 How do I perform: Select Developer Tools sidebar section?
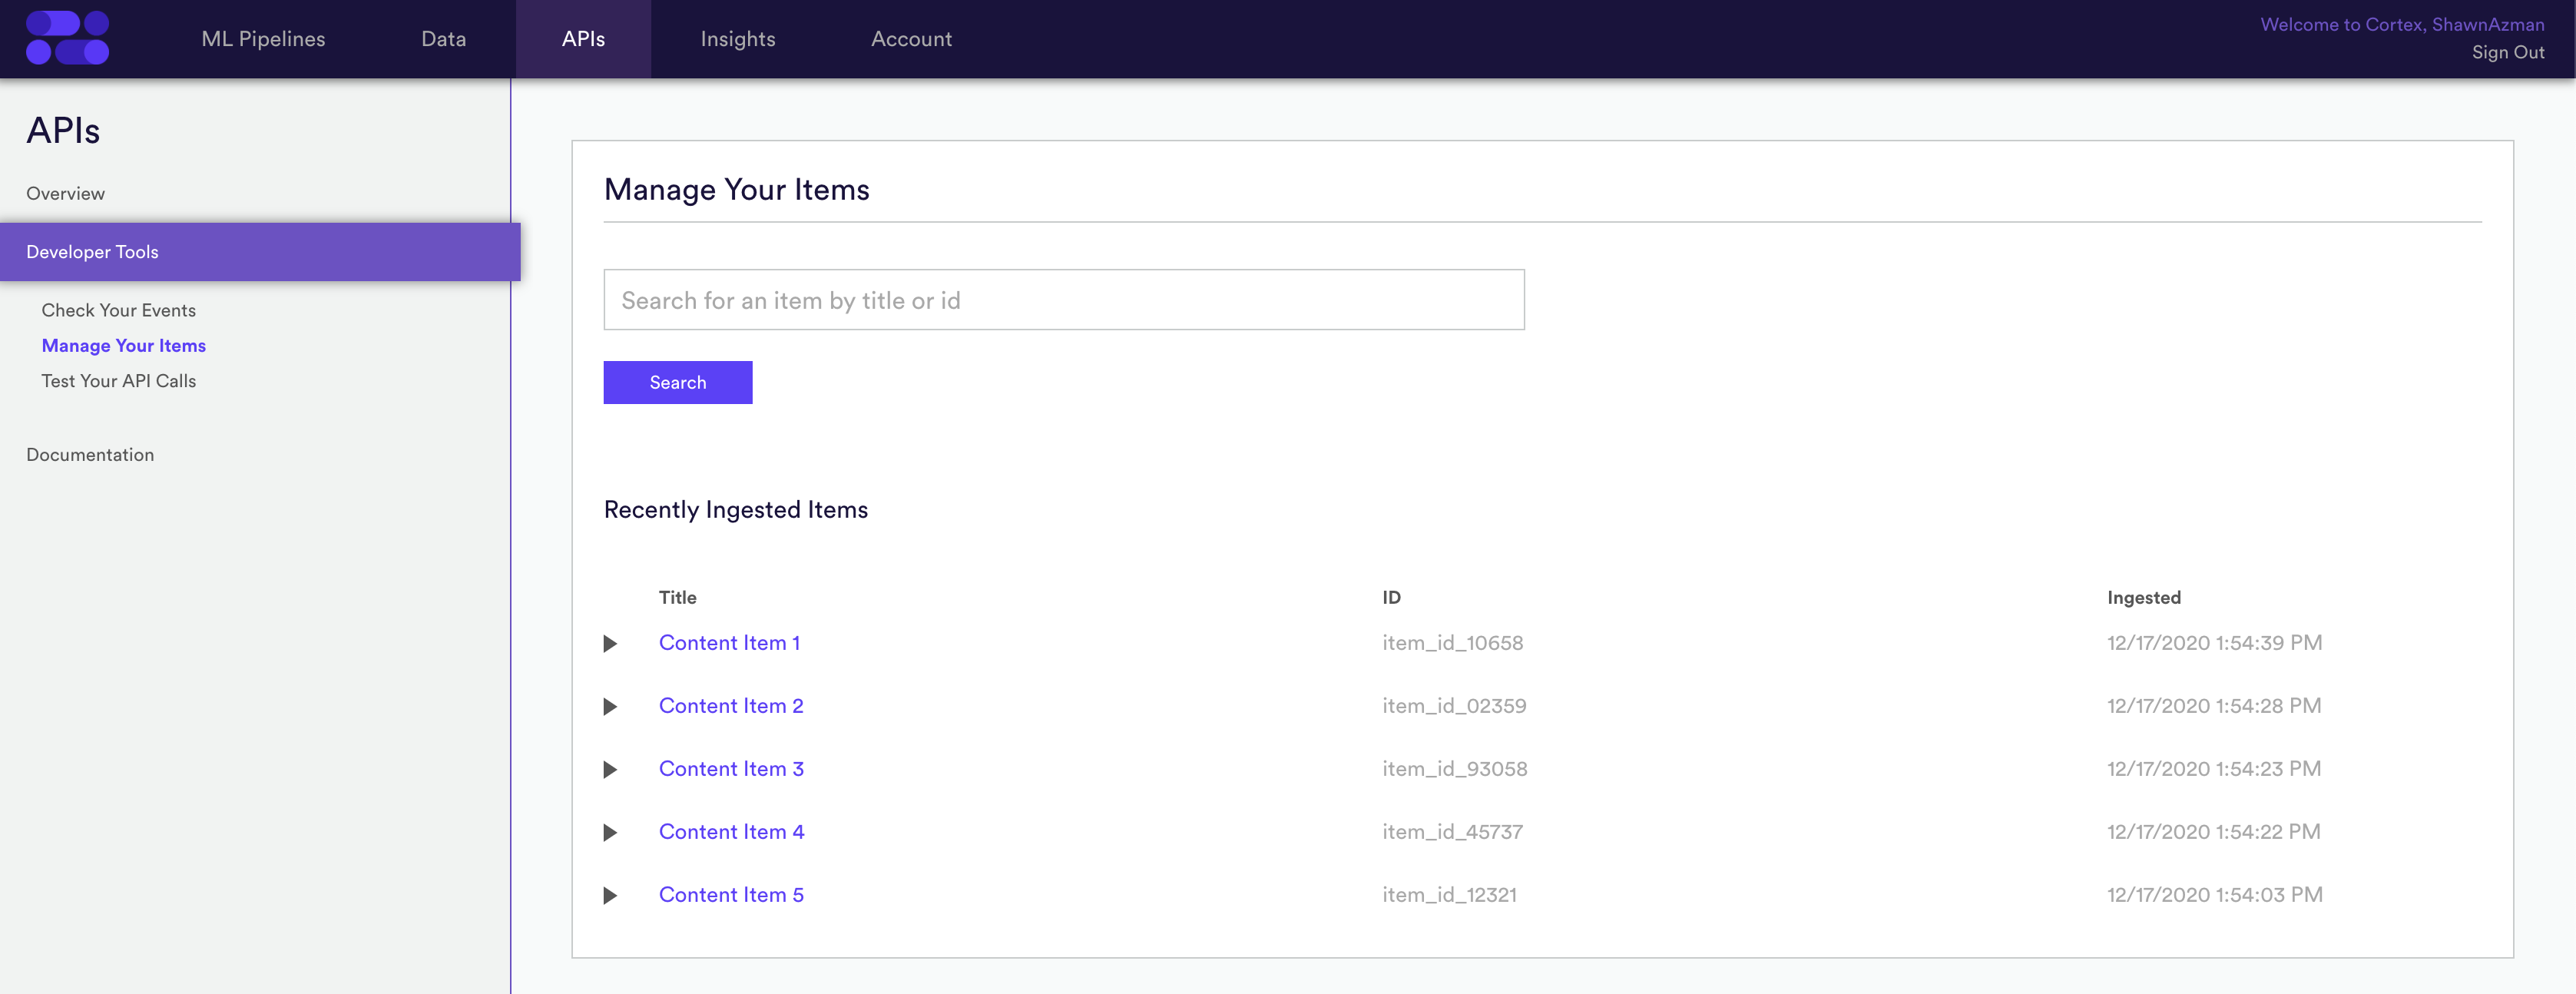(260, 252)
